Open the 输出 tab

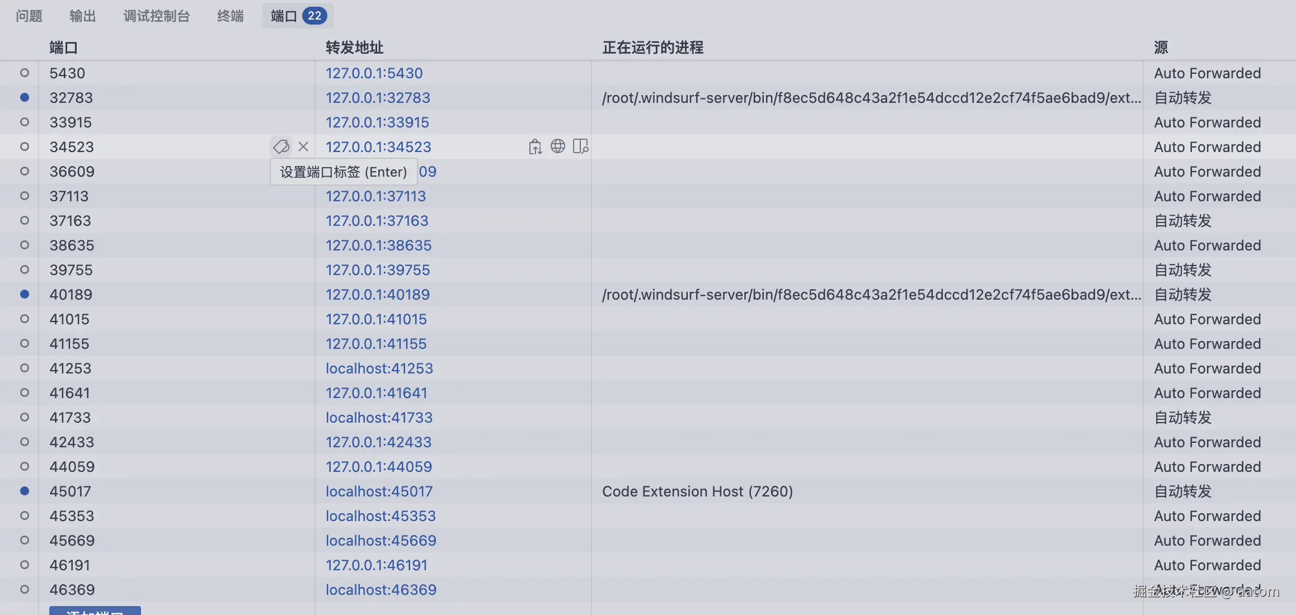tap(83, 16)
